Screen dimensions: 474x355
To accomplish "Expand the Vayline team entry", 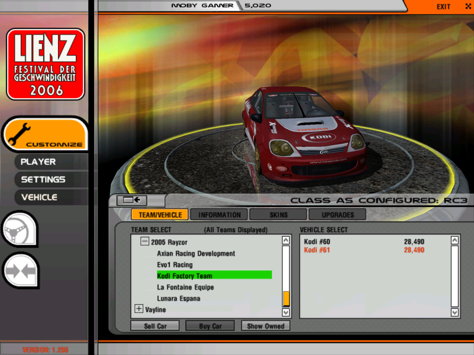I will [139, 309].
